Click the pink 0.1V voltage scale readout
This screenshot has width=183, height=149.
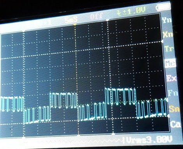(x=97, y=16)
